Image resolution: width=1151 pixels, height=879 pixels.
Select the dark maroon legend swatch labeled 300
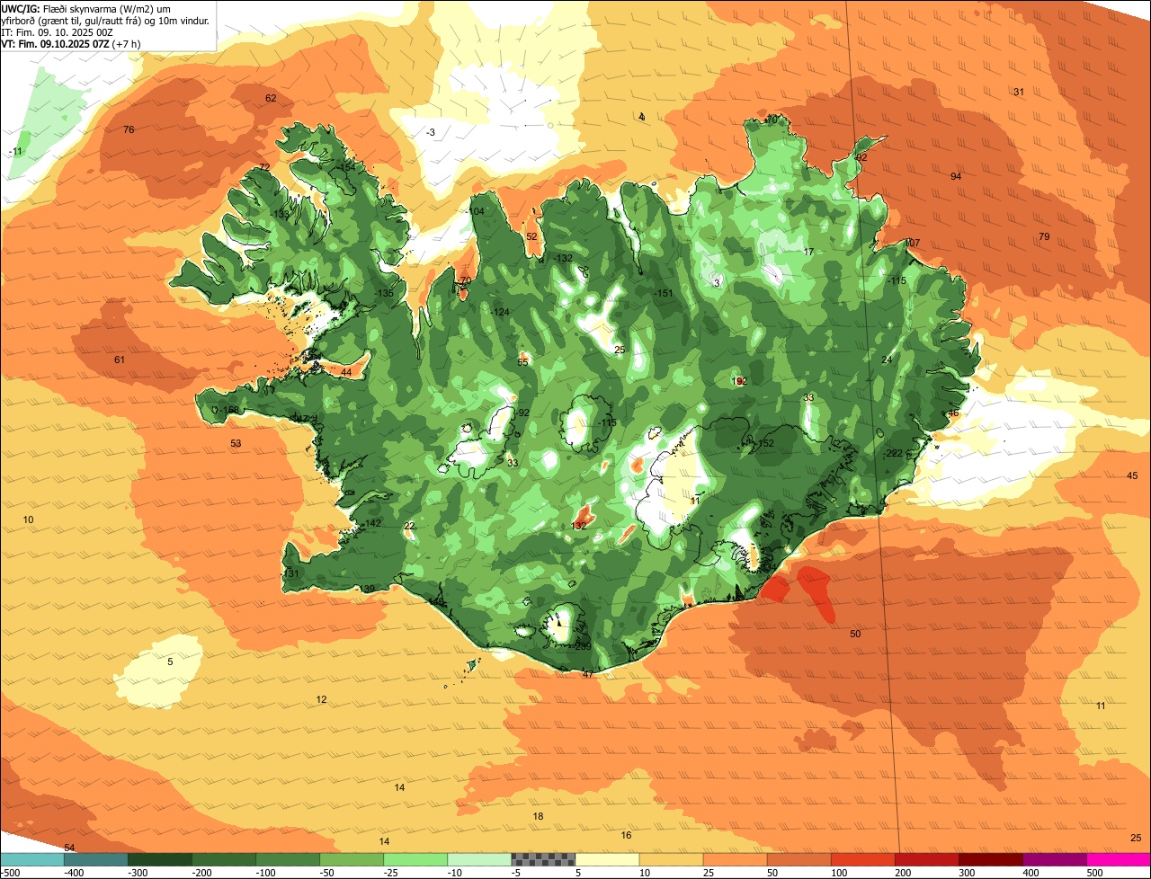click(991, 859)
